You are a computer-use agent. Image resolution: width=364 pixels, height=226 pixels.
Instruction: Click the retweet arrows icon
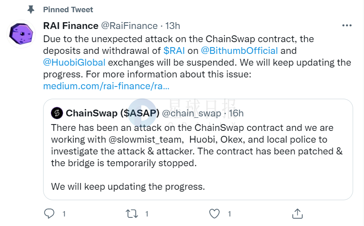pyautogui.click(x=132, y=213)
